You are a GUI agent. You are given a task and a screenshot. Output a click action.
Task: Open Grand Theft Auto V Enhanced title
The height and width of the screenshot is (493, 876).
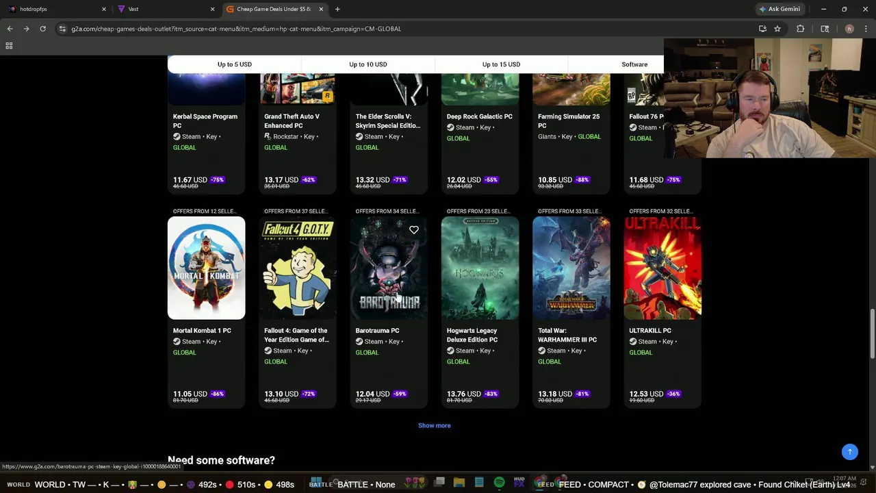[292, 121]
